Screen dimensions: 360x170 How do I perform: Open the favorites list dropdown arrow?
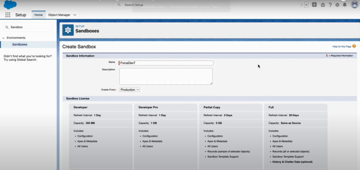tap(306, 5)
